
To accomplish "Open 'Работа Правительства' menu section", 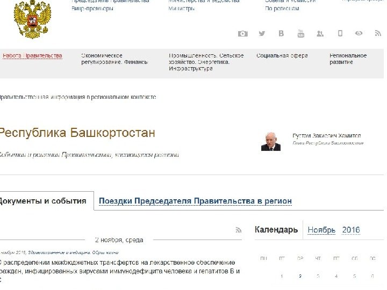I will 32,56.
